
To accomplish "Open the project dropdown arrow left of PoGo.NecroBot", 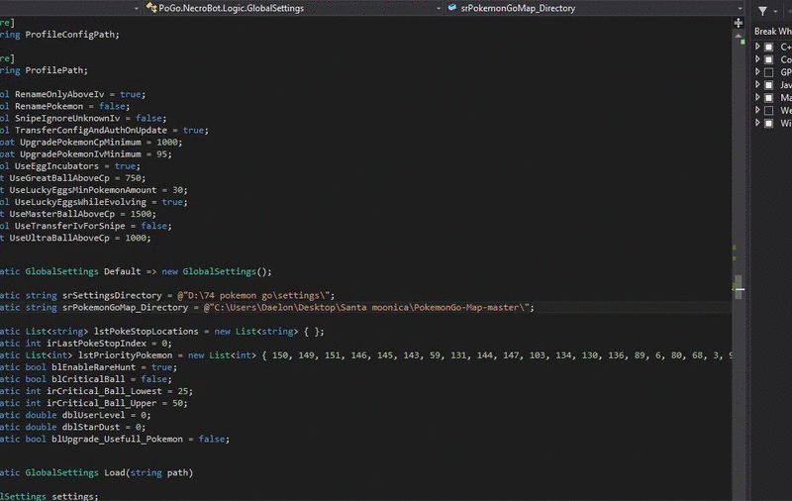I will click(x=137, y=9).
